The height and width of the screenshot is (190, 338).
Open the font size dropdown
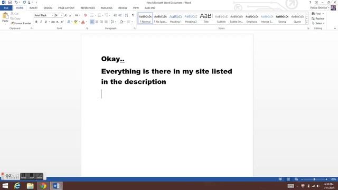pyautogui.click(x=61, y=15)
